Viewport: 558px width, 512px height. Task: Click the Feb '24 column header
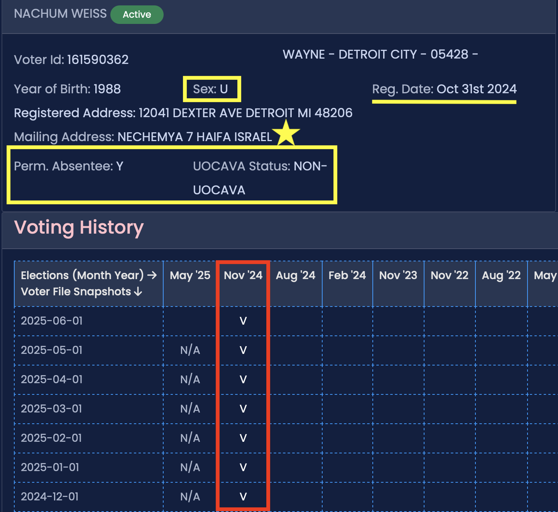point(347,275)
